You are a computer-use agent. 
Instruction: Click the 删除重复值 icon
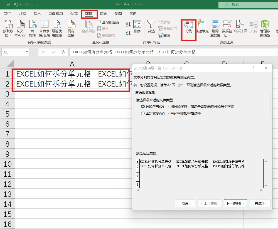click(215, 28)
